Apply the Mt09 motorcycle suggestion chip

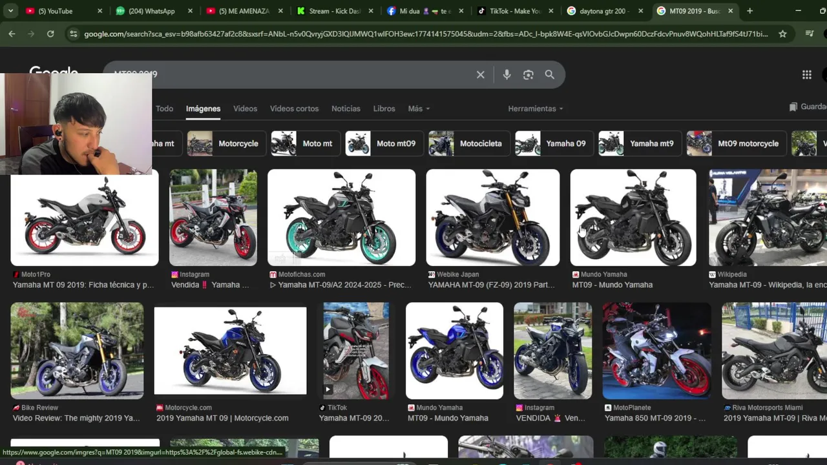point(736,143)
